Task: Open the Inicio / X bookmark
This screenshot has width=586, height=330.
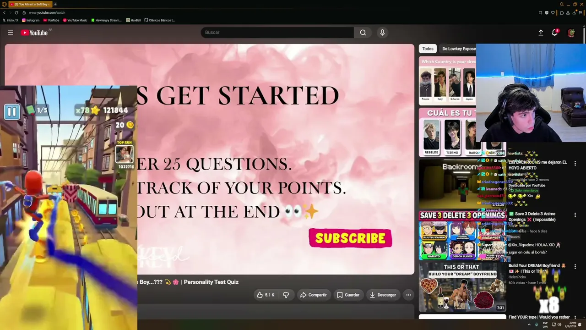Action: [x=11, y=20]
